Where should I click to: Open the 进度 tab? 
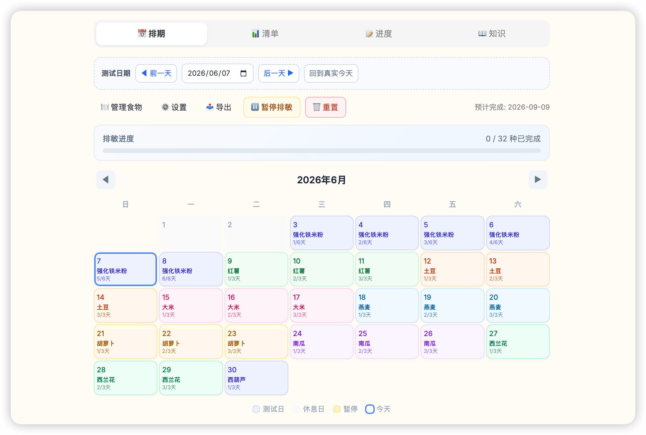(379, 34)
